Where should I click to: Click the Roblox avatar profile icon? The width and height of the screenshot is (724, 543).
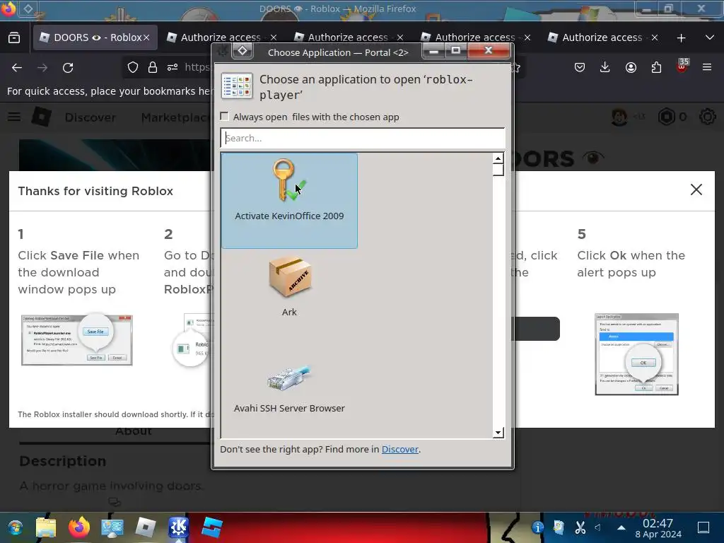(619, 117)
